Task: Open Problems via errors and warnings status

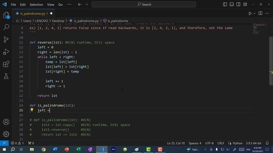Action: pyautogui.click(x=17, y=143)
